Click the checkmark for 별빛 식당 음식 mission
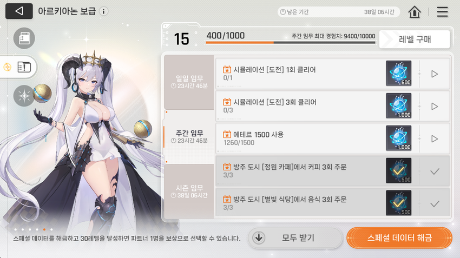 pos(435,204)
